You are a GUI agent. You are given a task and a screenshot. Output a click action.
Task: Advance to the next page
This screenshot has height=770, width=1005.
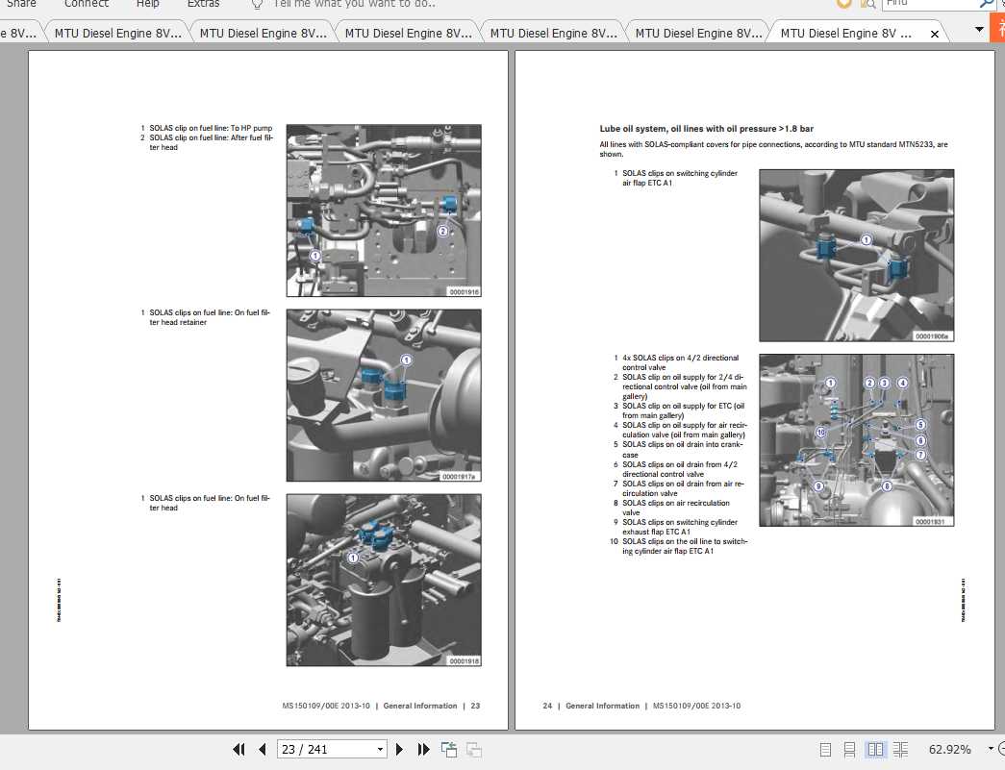400,749
